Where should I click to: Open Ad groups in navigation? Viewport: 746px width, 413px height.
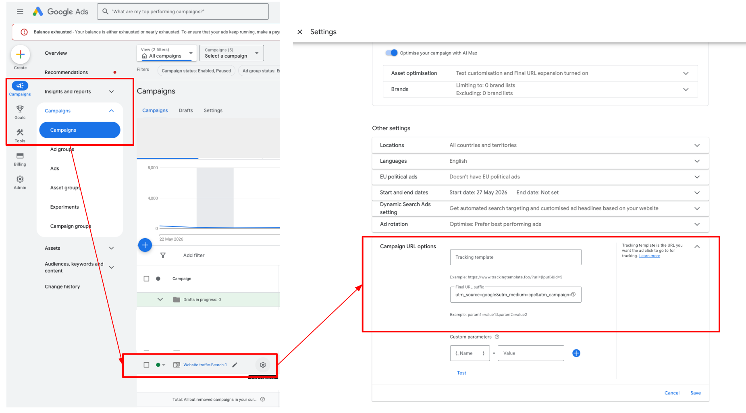(62, 149)
